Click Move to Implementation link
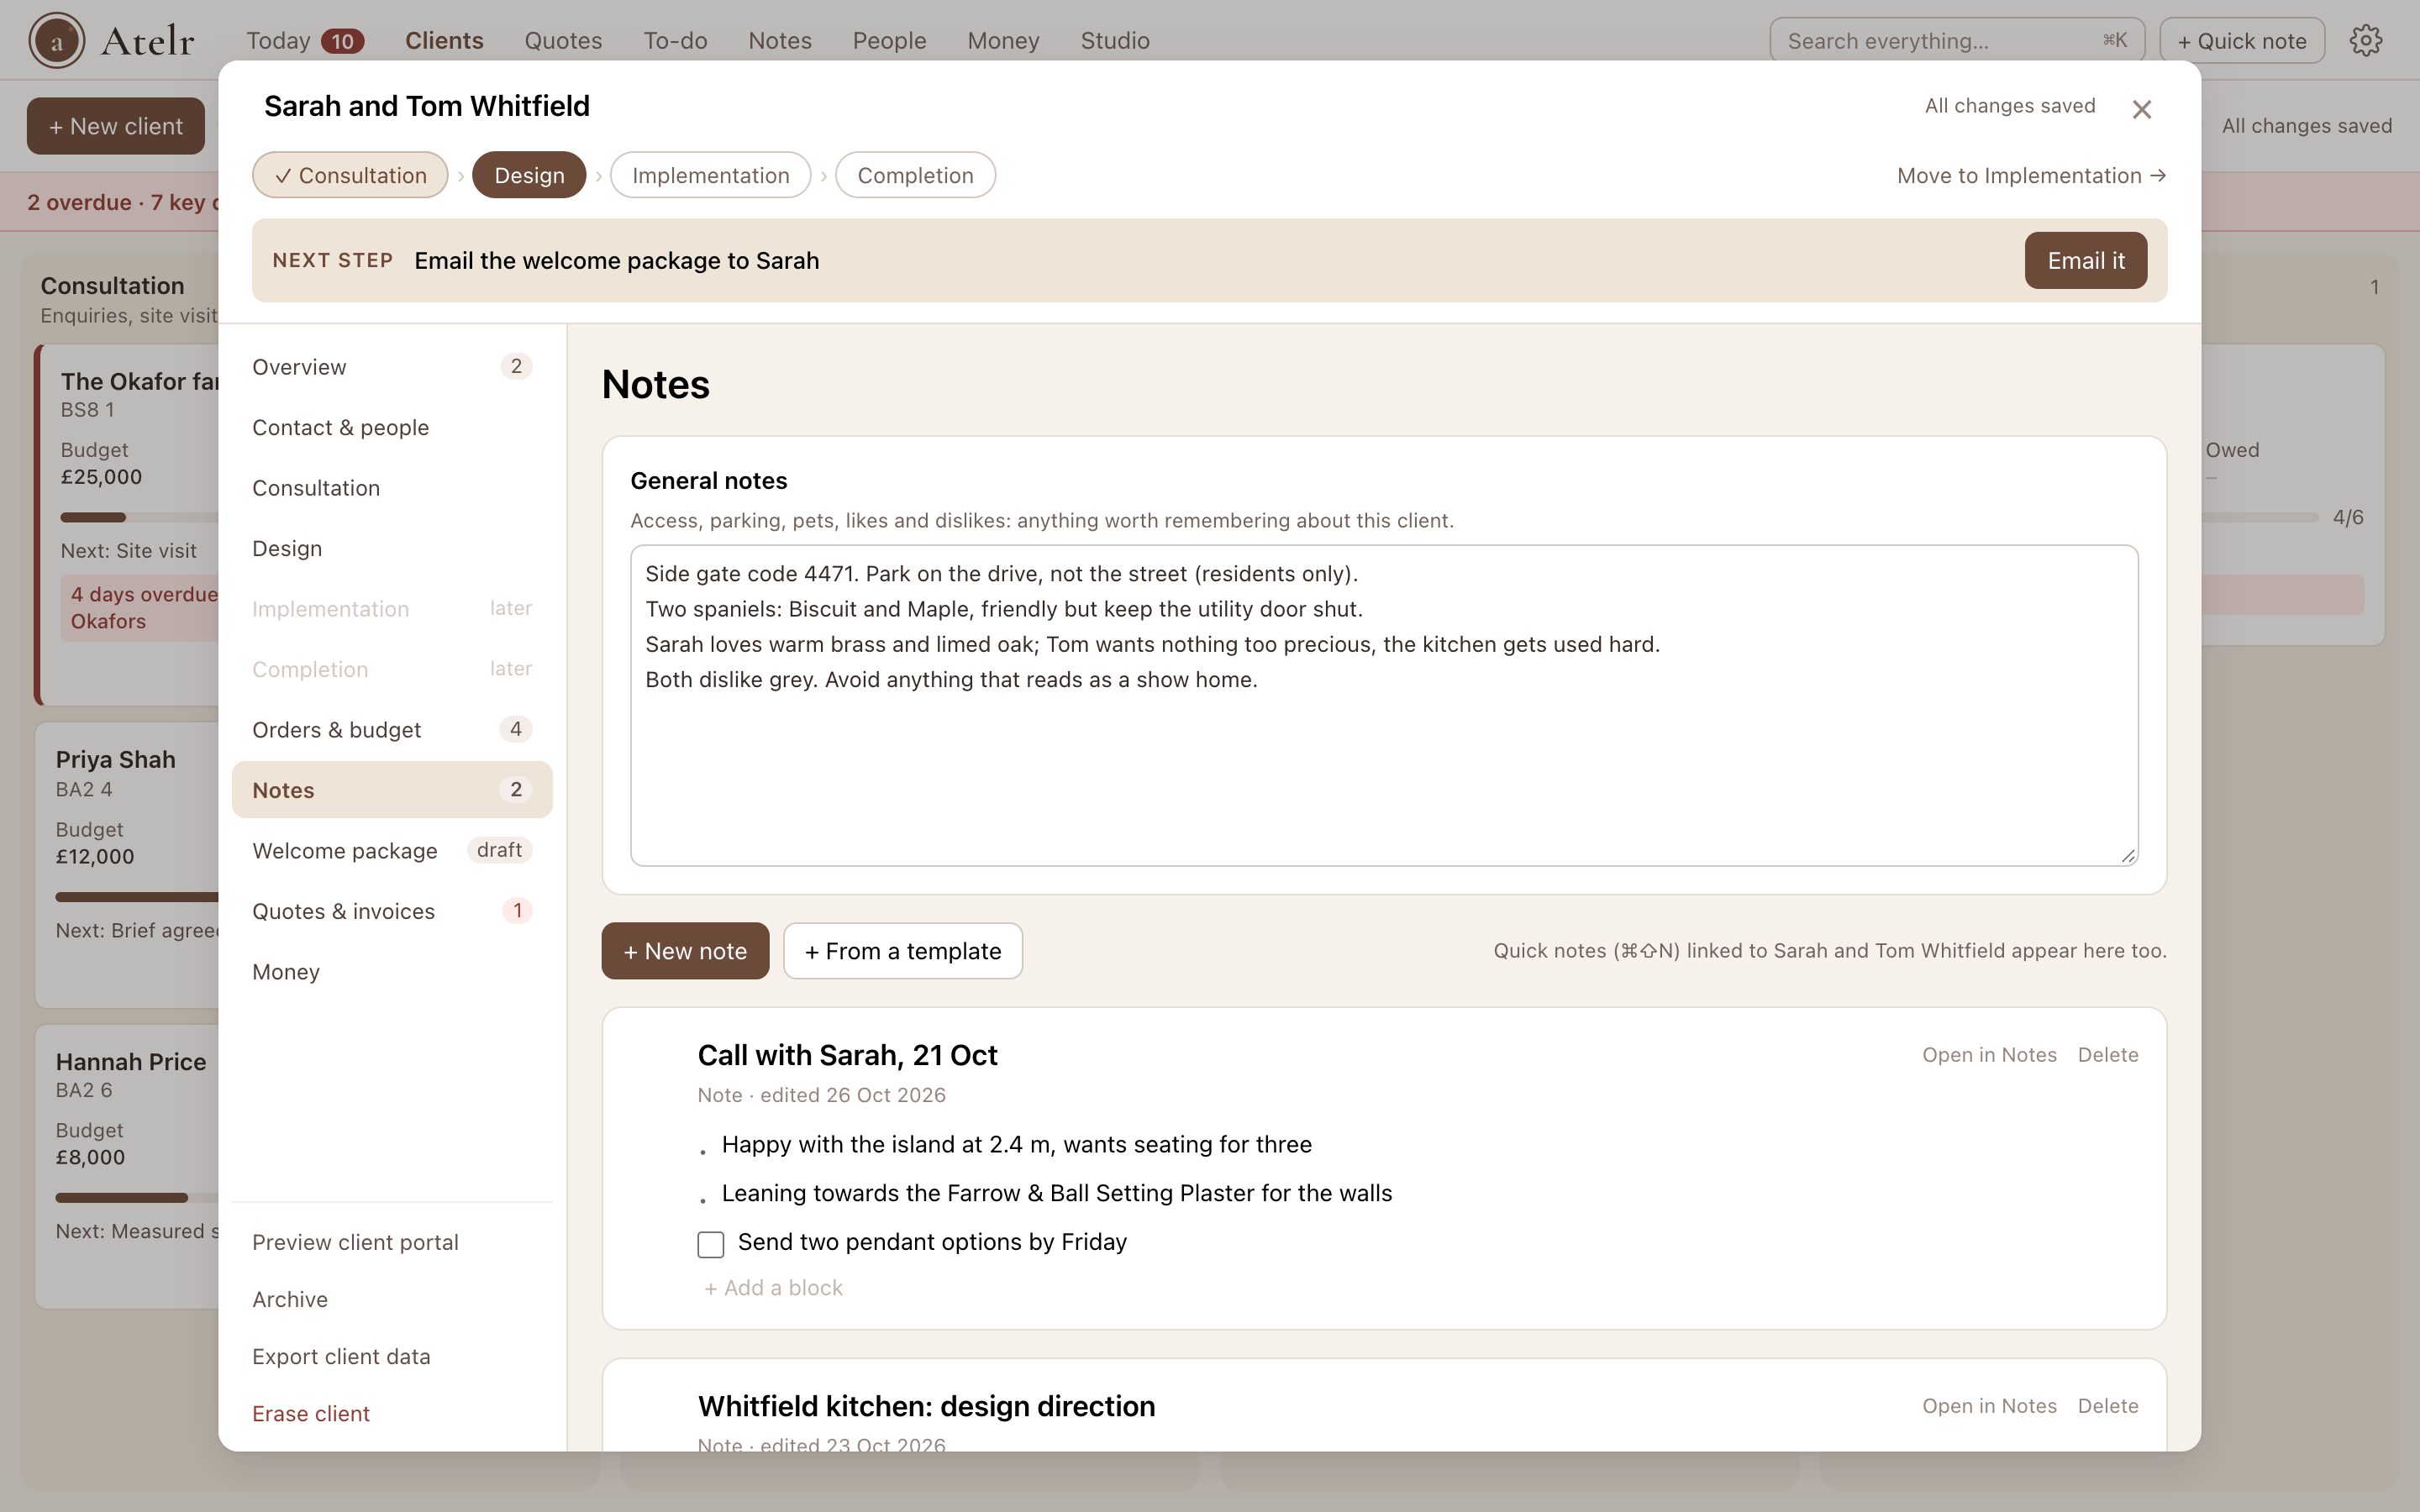 [2031, 176]
